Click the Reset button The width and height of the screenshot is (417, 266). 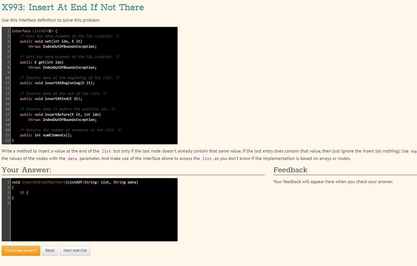point(50,251)
